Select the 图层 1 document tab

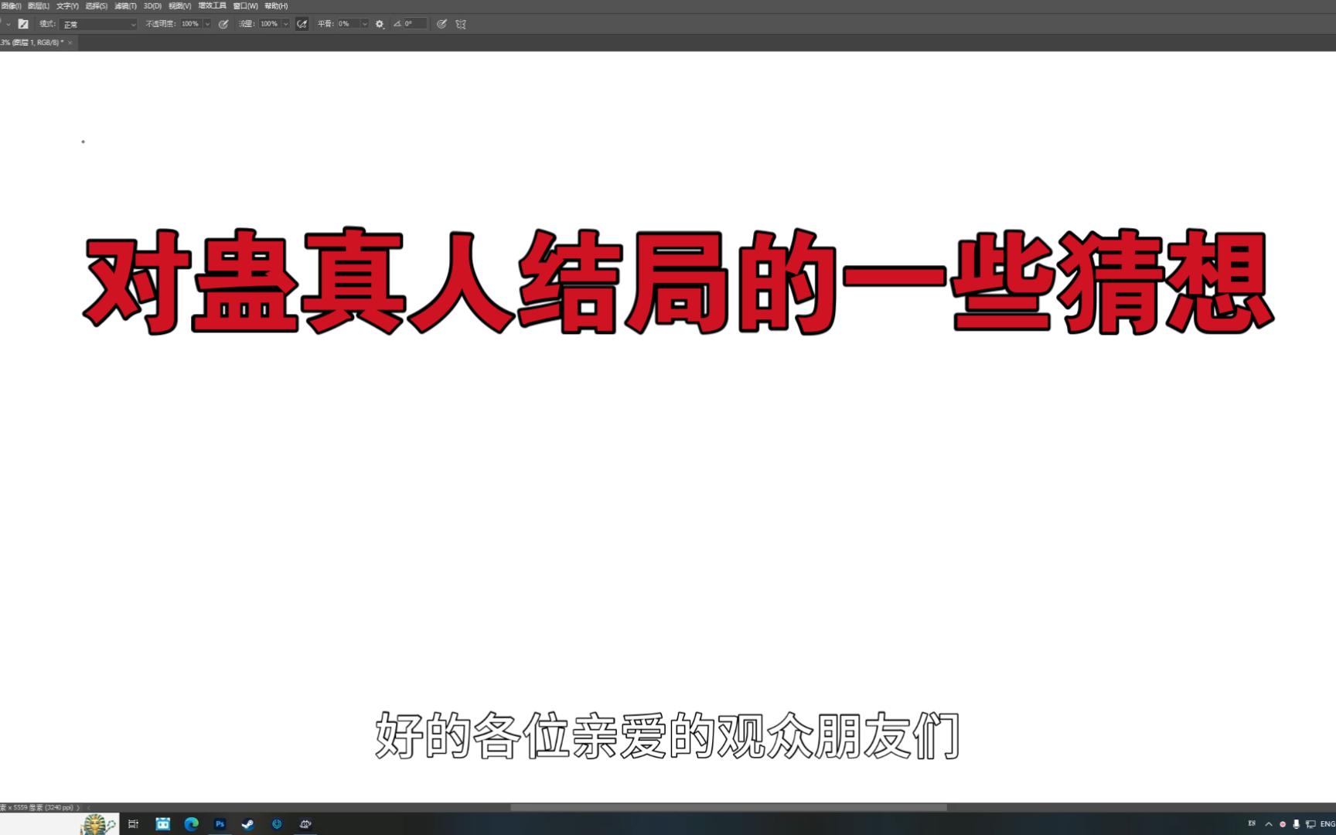click(x=34, y=43)
